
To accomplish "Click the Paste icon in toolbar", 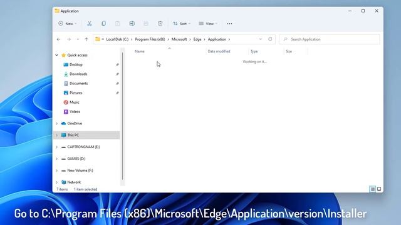I will click(118, 24).
